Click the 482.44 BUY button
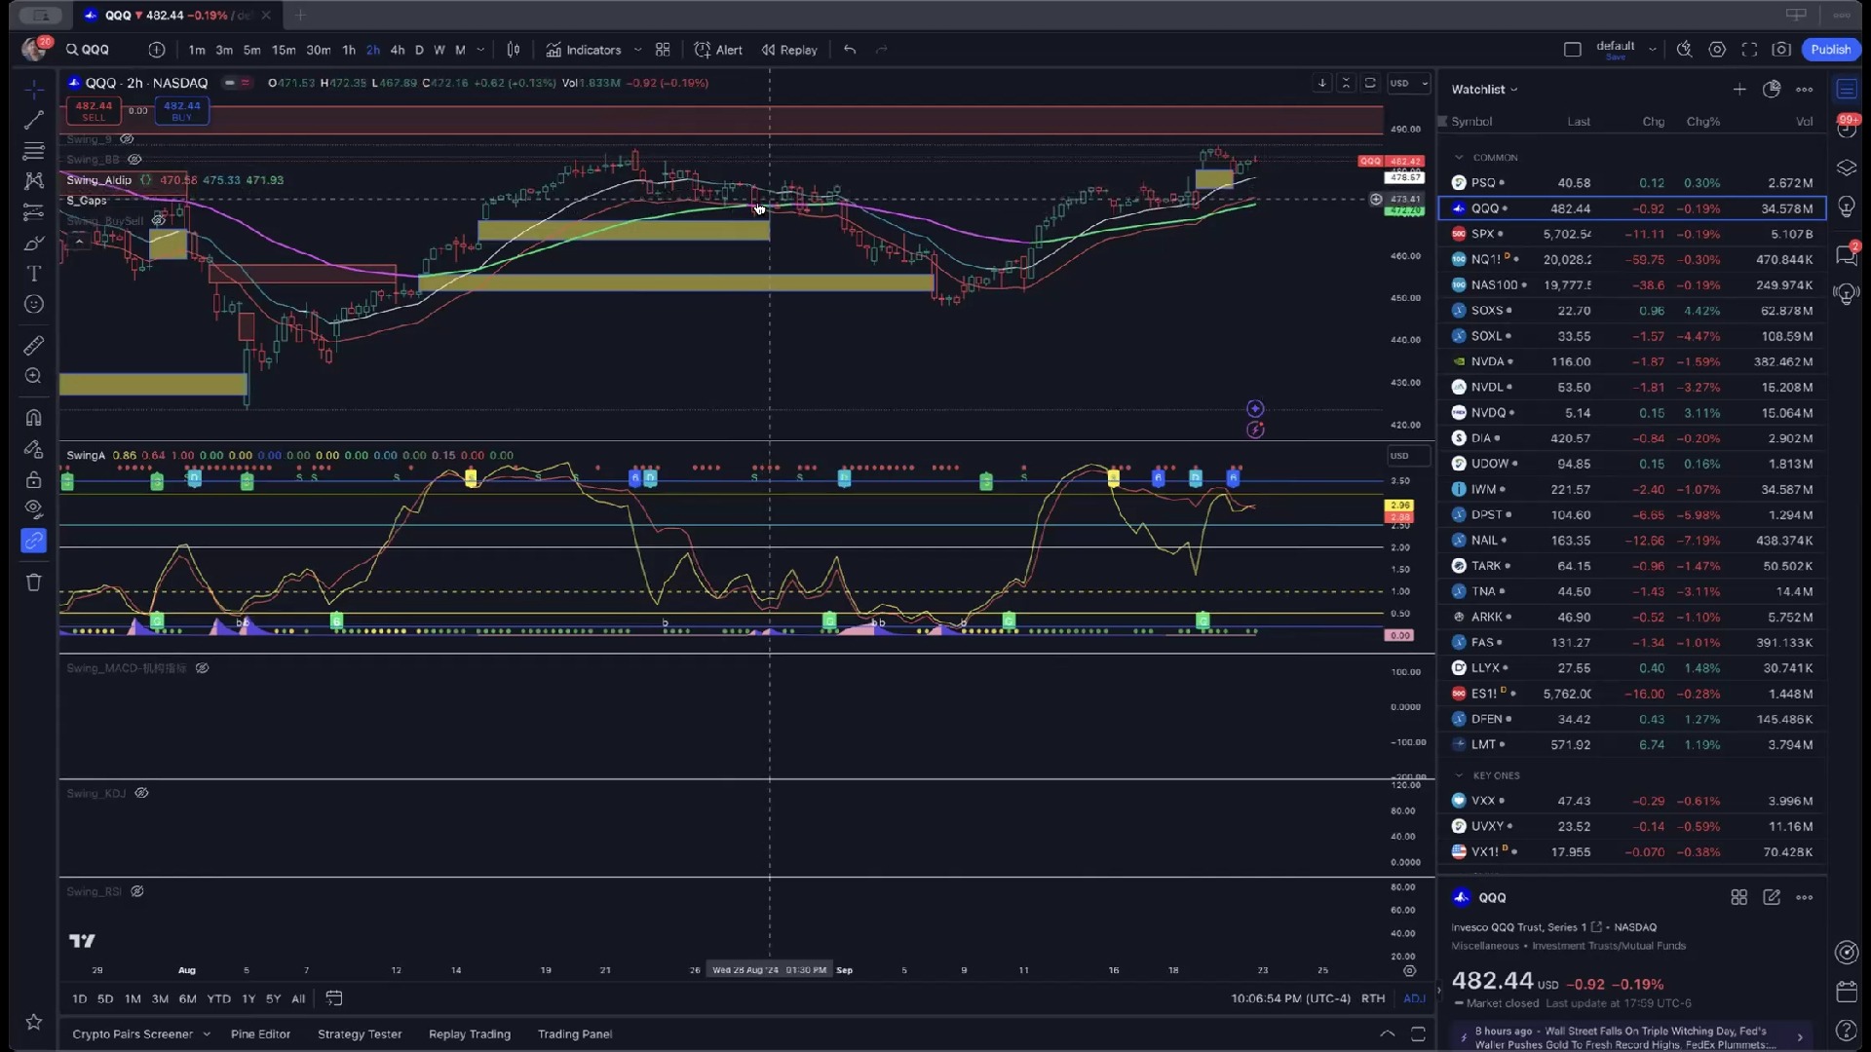 182,111
